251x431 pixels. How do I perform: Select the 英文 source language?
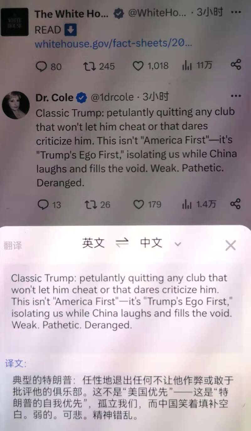[x=93, y=243]
